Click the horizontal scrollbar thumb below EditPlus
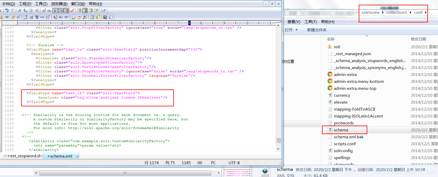The image size is (438, 177). point(125,173)
